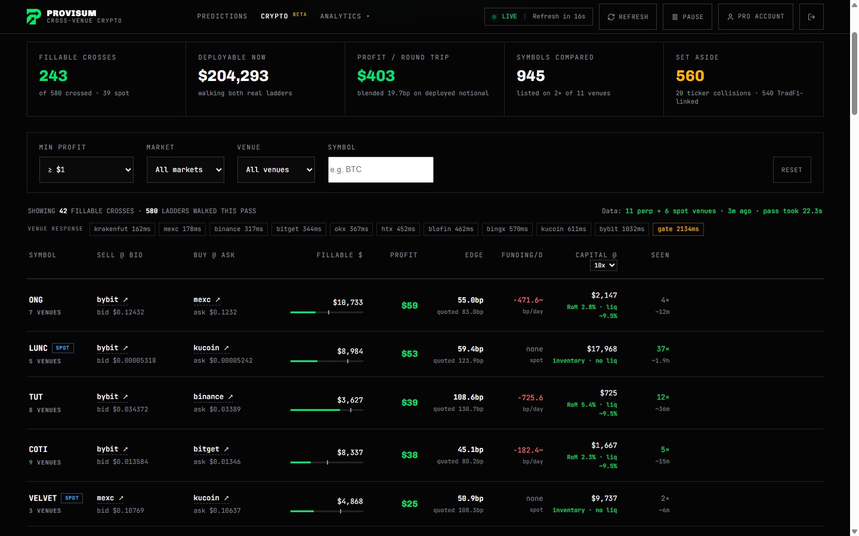Open mexc external link arrow in VELVET row

(x=121, y=498)
